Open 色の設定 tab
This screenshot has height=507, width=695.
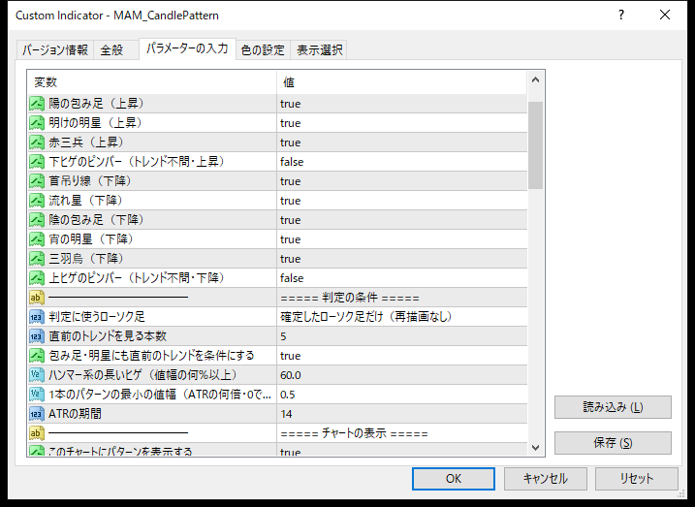[263, 50]
